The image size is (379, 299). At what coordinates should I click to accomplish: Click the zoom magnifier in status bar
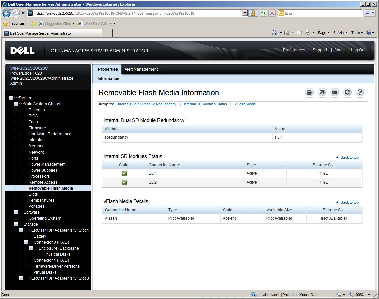point(351,294)
